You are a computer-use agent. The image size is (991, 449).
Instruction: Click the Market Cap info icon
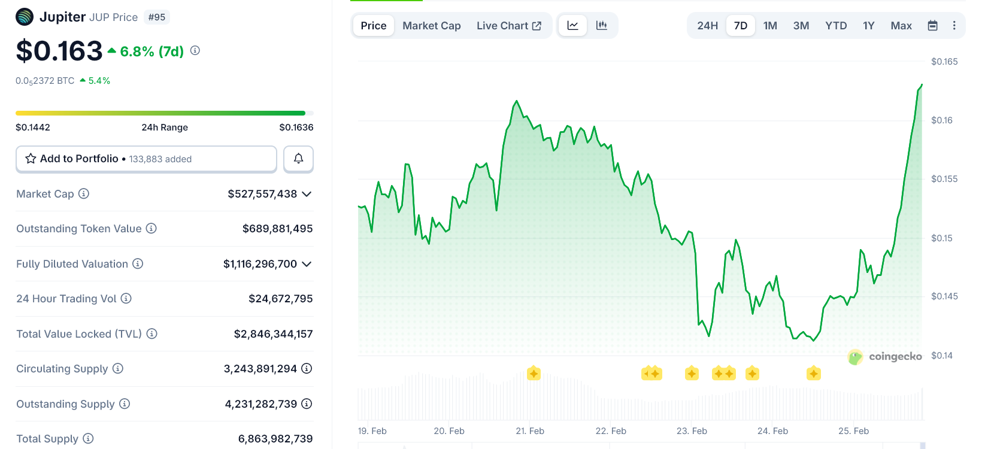84,193
